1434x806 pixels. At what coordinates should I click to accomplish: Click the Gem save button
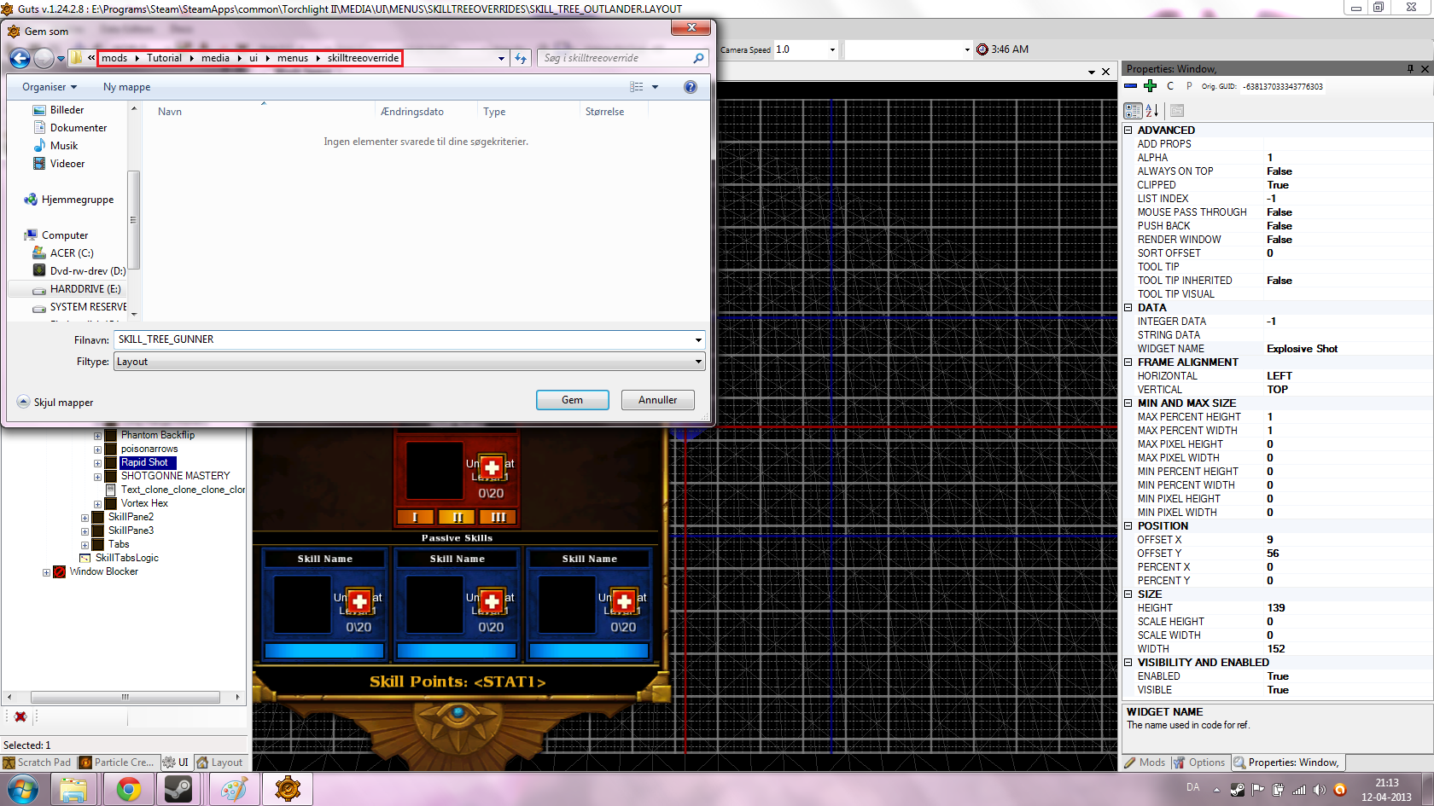[x=573, y=400]
